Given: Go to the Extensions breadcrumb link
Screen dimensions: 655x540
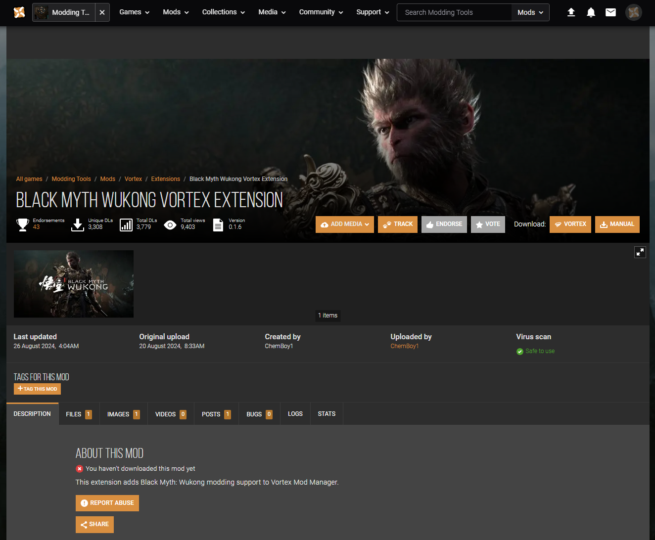Looking at the screenshot, I should pos(166,179).
